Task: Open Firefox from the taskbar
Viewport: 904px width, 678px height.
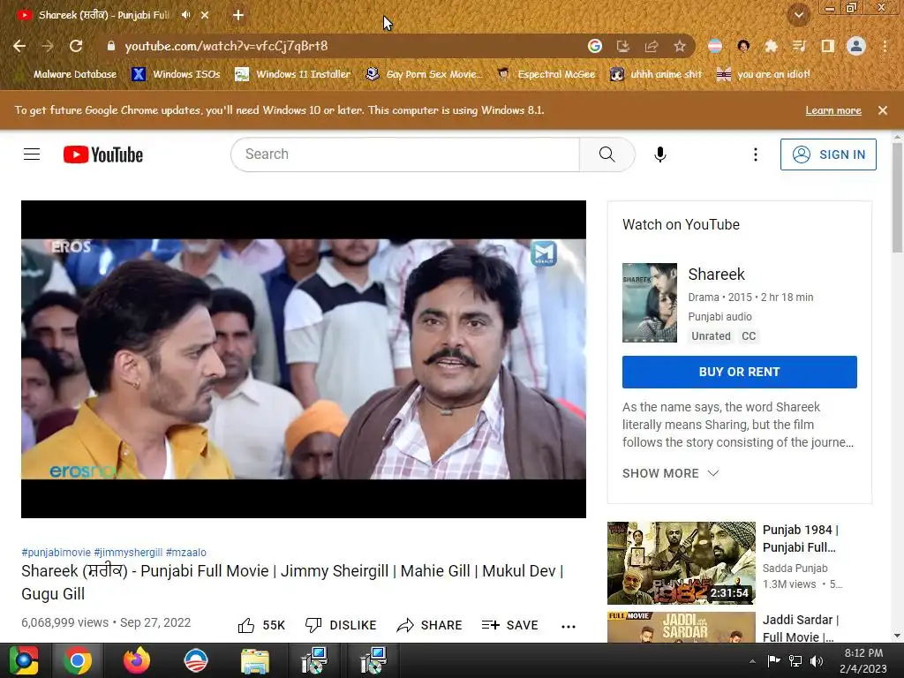Action: coord(137,660)
